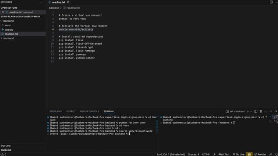Viewport: 278px width, 156px height.
Task: Switch to the Problems panel tab
Action: point(56,111)
